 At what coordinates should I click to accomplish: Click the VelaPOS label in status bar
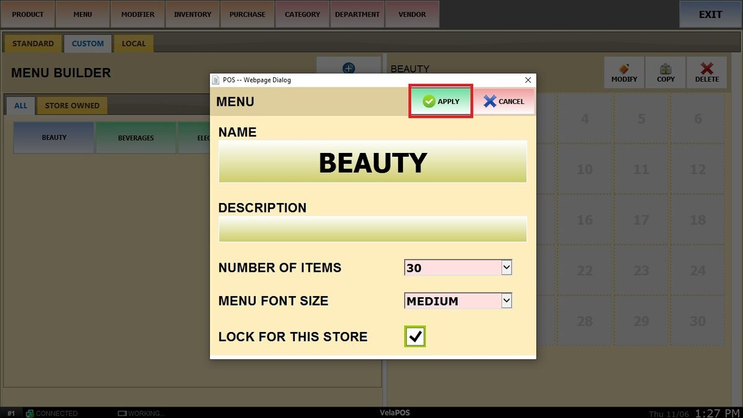(x=395, y=412)
